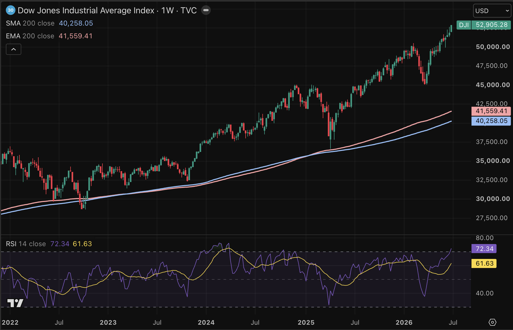Select the EMA 200 close indicator label
The image size is (513, 330).
pos(30,36)
